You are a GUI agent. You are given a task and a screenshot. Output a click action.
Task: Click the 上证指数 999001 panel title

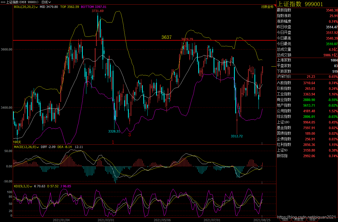point(300,4)
